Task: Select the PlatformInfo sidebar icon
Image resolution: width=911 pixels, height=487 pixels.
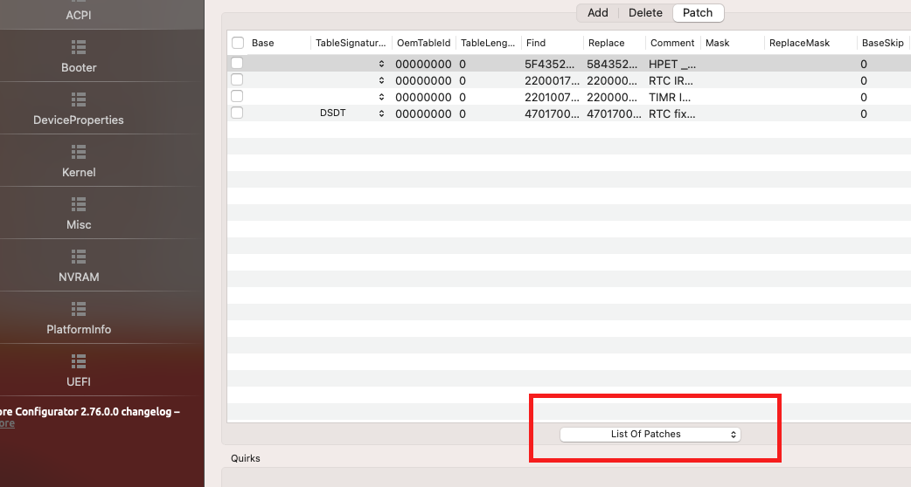Action: [79, 308]
